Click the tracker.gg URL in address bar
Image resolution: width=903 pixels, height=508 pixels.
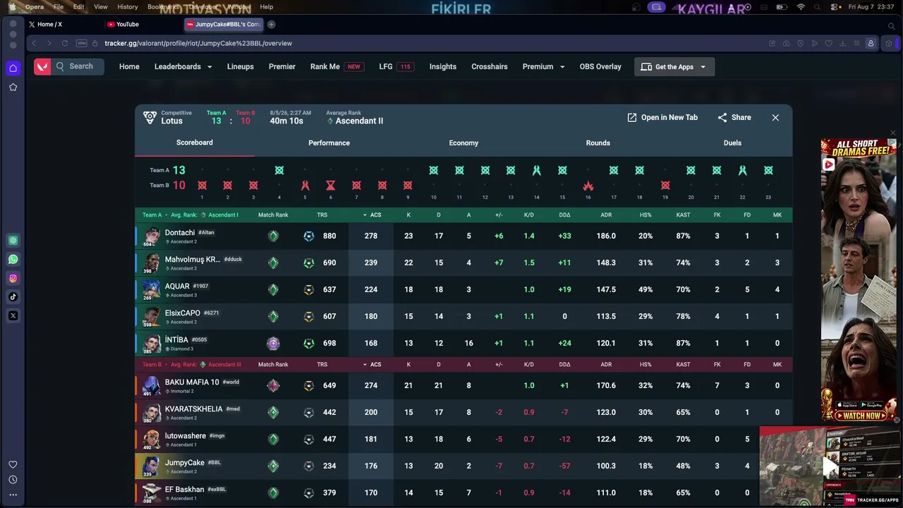198,43
